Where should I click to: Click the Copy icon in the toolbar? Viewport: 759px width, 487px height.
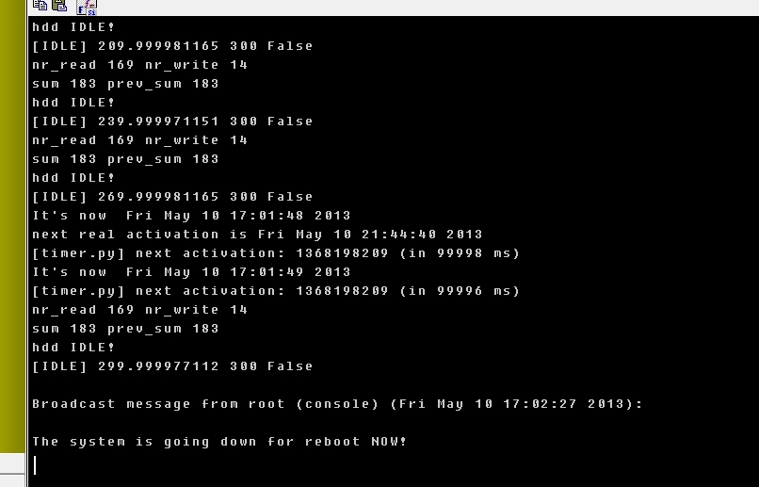tap(40, 6)
